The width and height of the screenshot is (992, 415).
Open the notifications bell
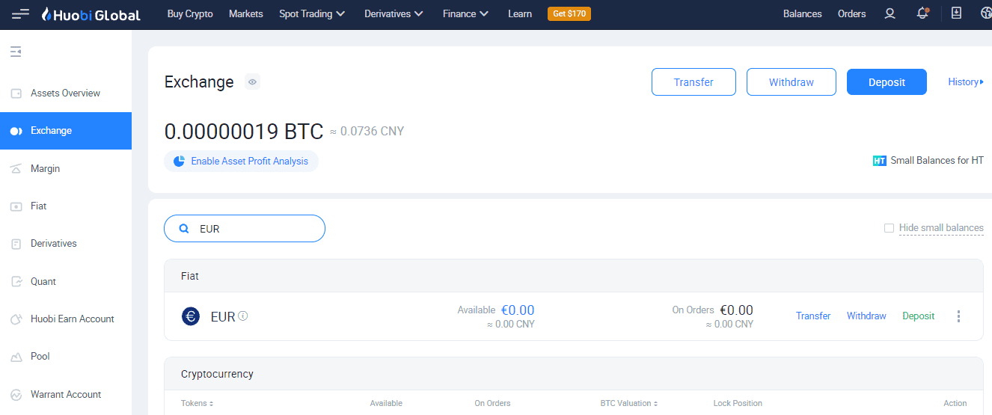[923, 13]
